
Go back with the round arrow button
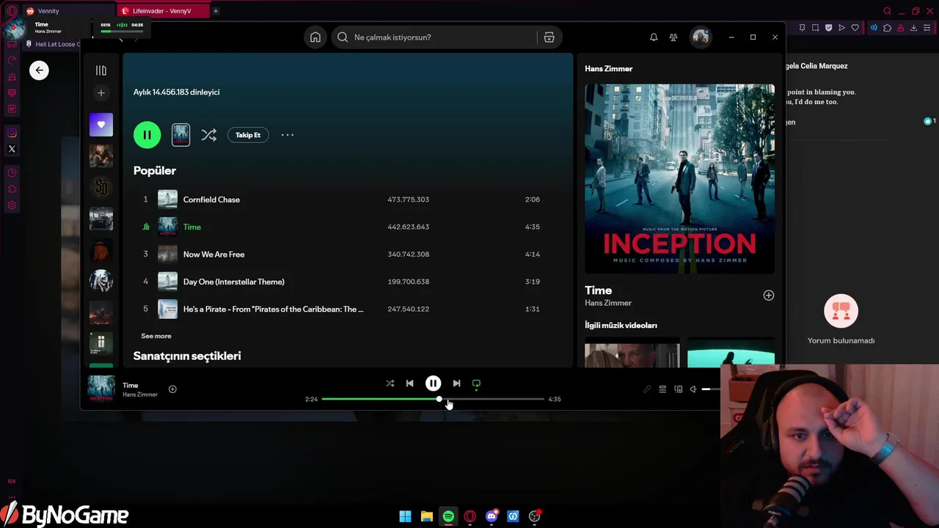pyautogui.click(x=39, y=70)
